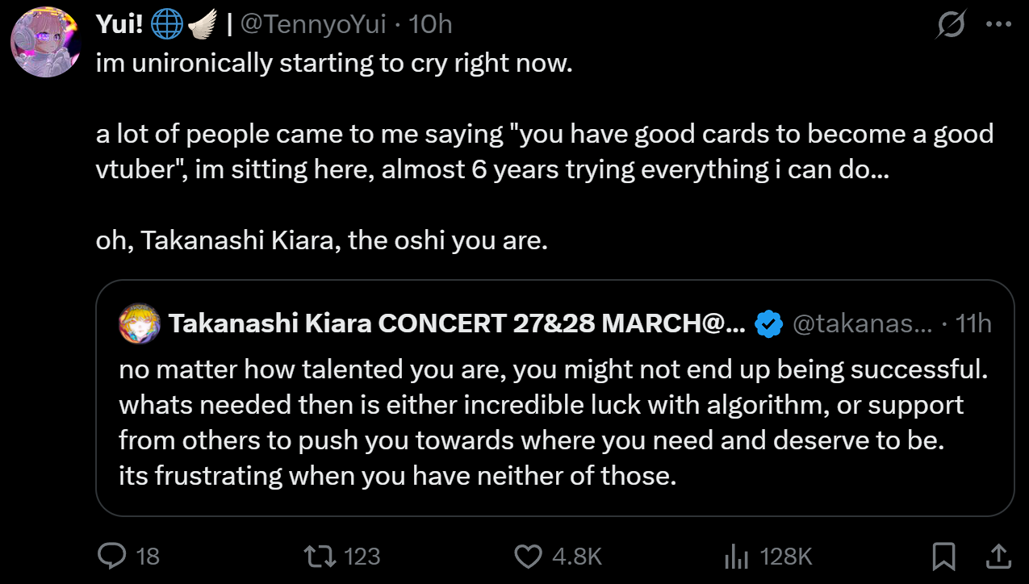
Task: Open Yui's profile avatar
Action: (x=46, y=43)
